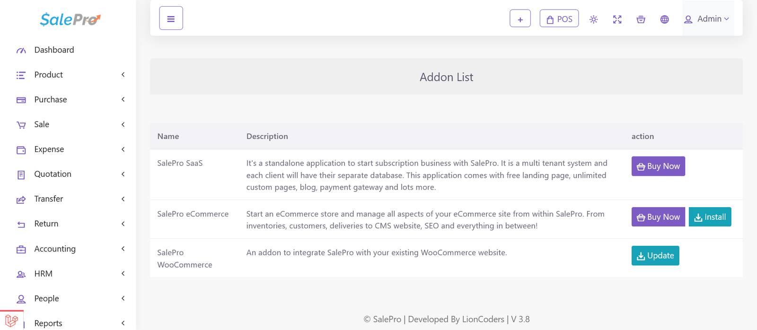Expand the Accounting menu chevron
Screen dimensions: 757x330
click(x=123, y=249)
